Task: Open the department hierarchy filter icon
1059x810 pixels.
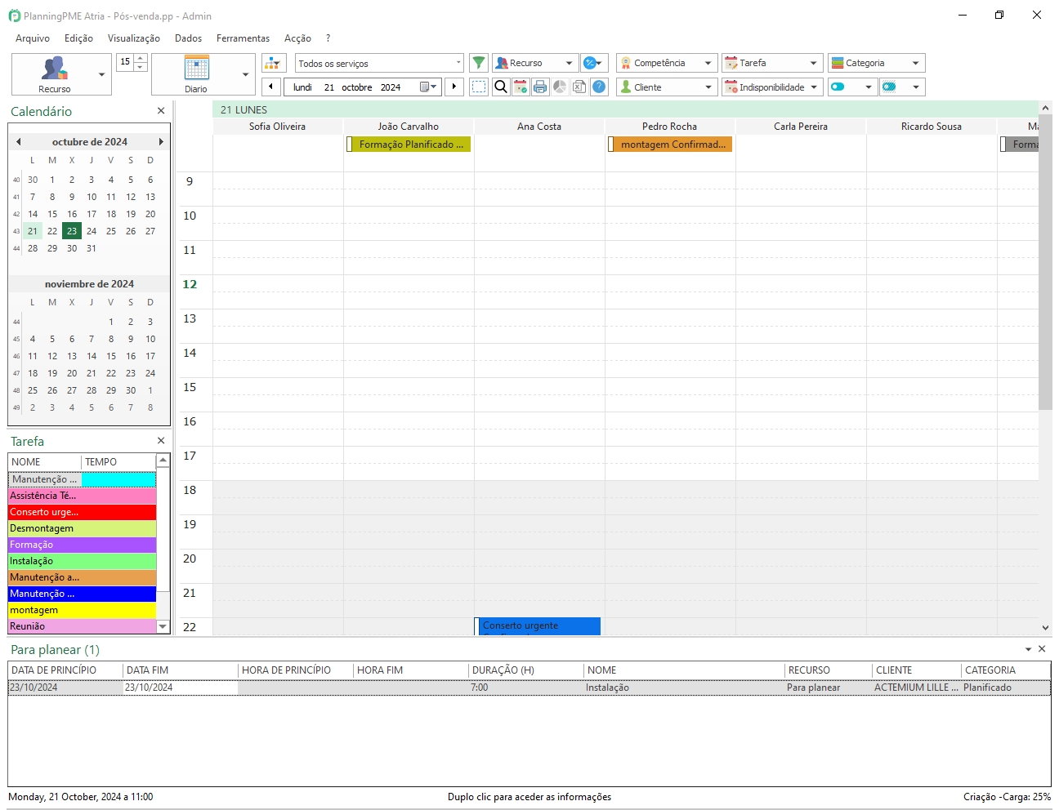Action: tap(274, 63)
